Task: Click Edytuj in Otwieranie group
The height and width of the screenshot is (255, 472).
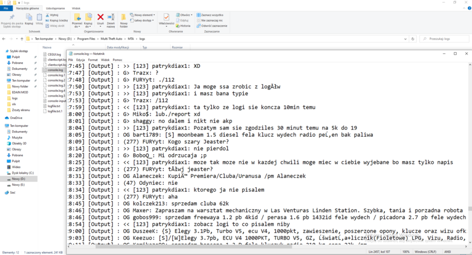Action: click(182, 20)
